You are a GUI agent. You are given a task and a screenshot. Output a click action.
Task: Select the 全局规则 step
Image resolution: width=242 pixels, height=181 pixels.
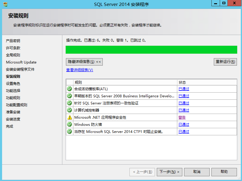click(13, 55)
